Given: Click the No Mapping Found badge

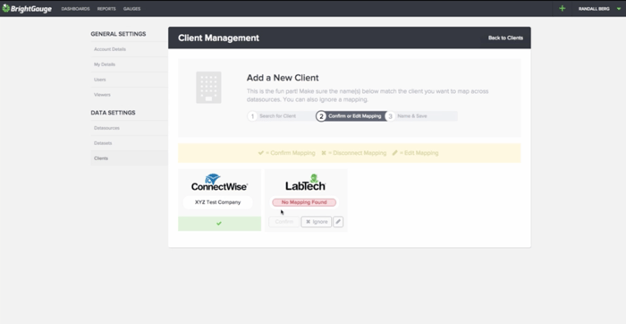Looking at the screenshot, I should (x=304, y=202).
